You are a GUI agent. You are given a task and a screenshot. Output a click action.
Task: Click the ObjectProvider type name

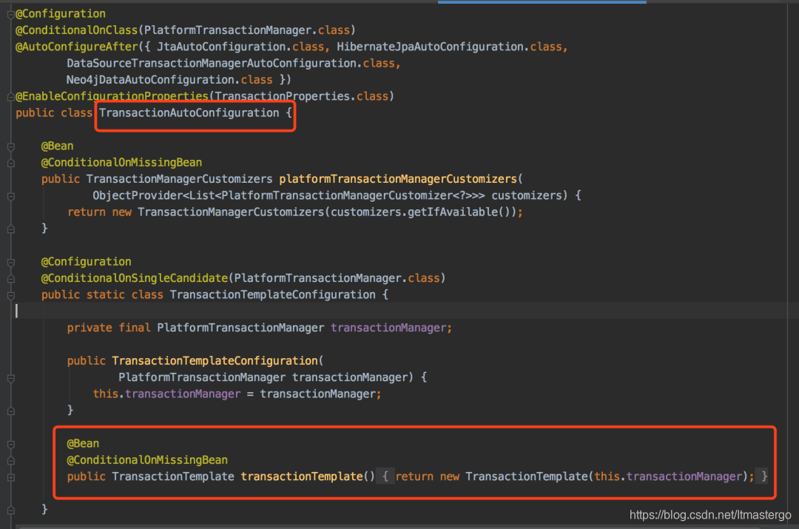coord(138,195)
